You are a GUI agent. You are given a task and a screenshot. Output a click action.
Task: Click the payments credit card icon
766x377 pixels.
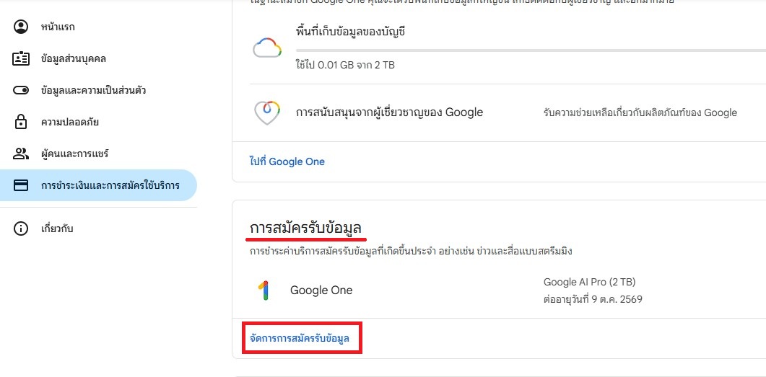(x=21, y=186)
